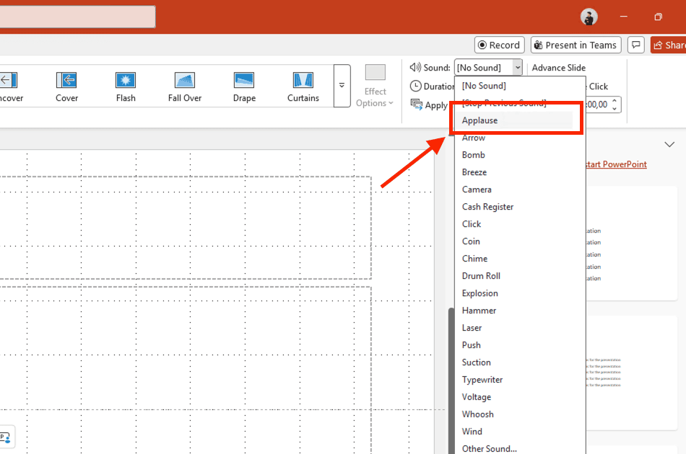Screen dimensions: 686x454
Task: Select Voltage sound
Action: pyautogui.click(x=520, y=397)
